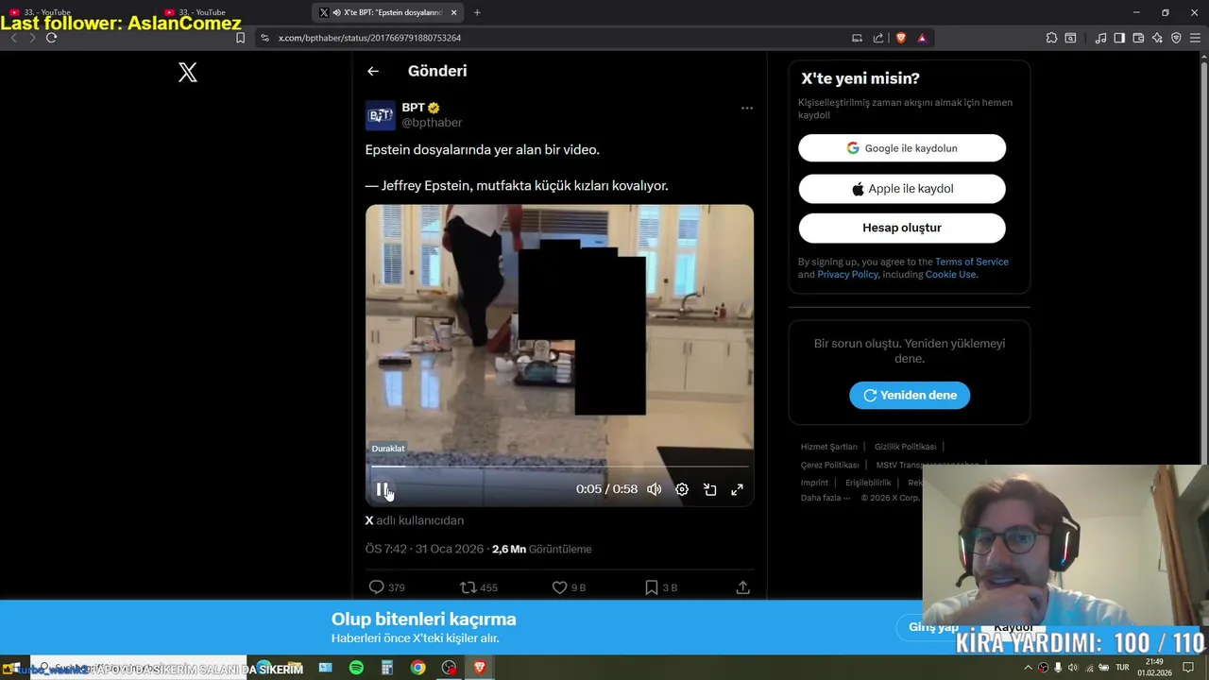
Task: Enter fullscreen on the video player
Action: click(x=737, y=489)
